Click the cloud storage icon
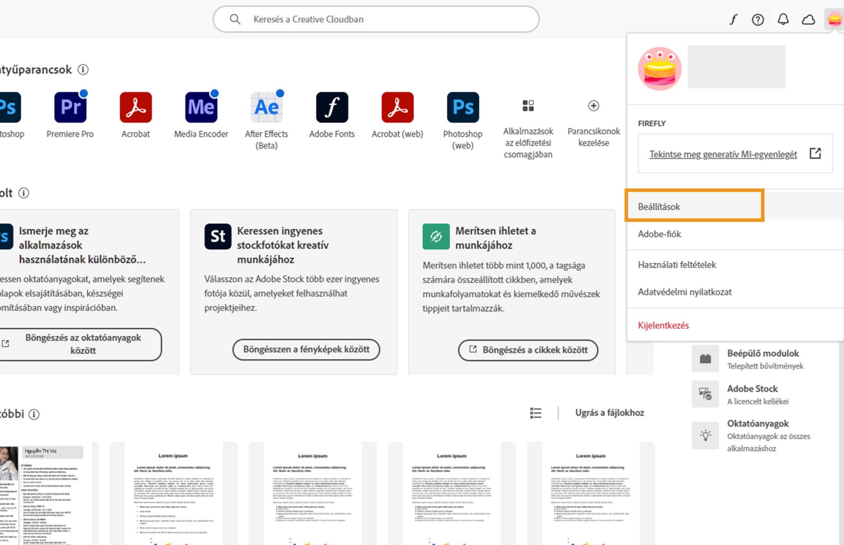844x545 pixels. [x=808, y=19]
